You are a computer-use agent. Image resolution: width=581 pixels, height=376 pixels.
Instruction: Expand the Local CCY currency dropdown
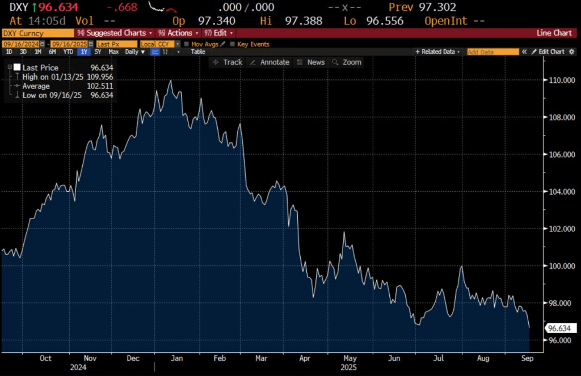click(177, 44)
